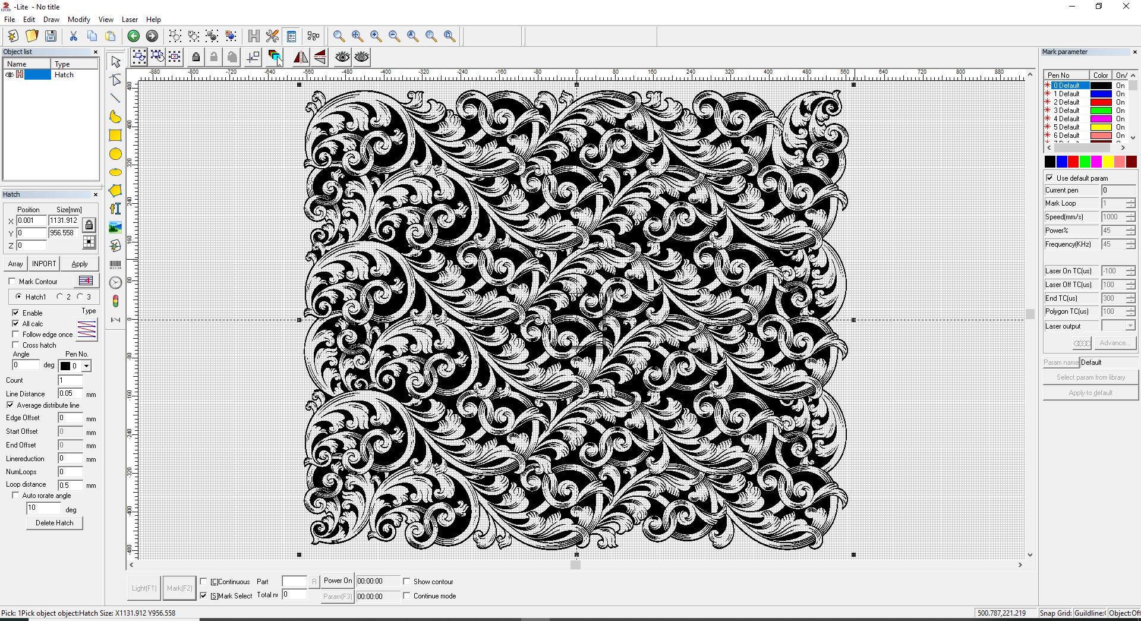The height and width of the screenshot is (621, 1141).
Task: Click the Array button
Action: tap(15, 264)
